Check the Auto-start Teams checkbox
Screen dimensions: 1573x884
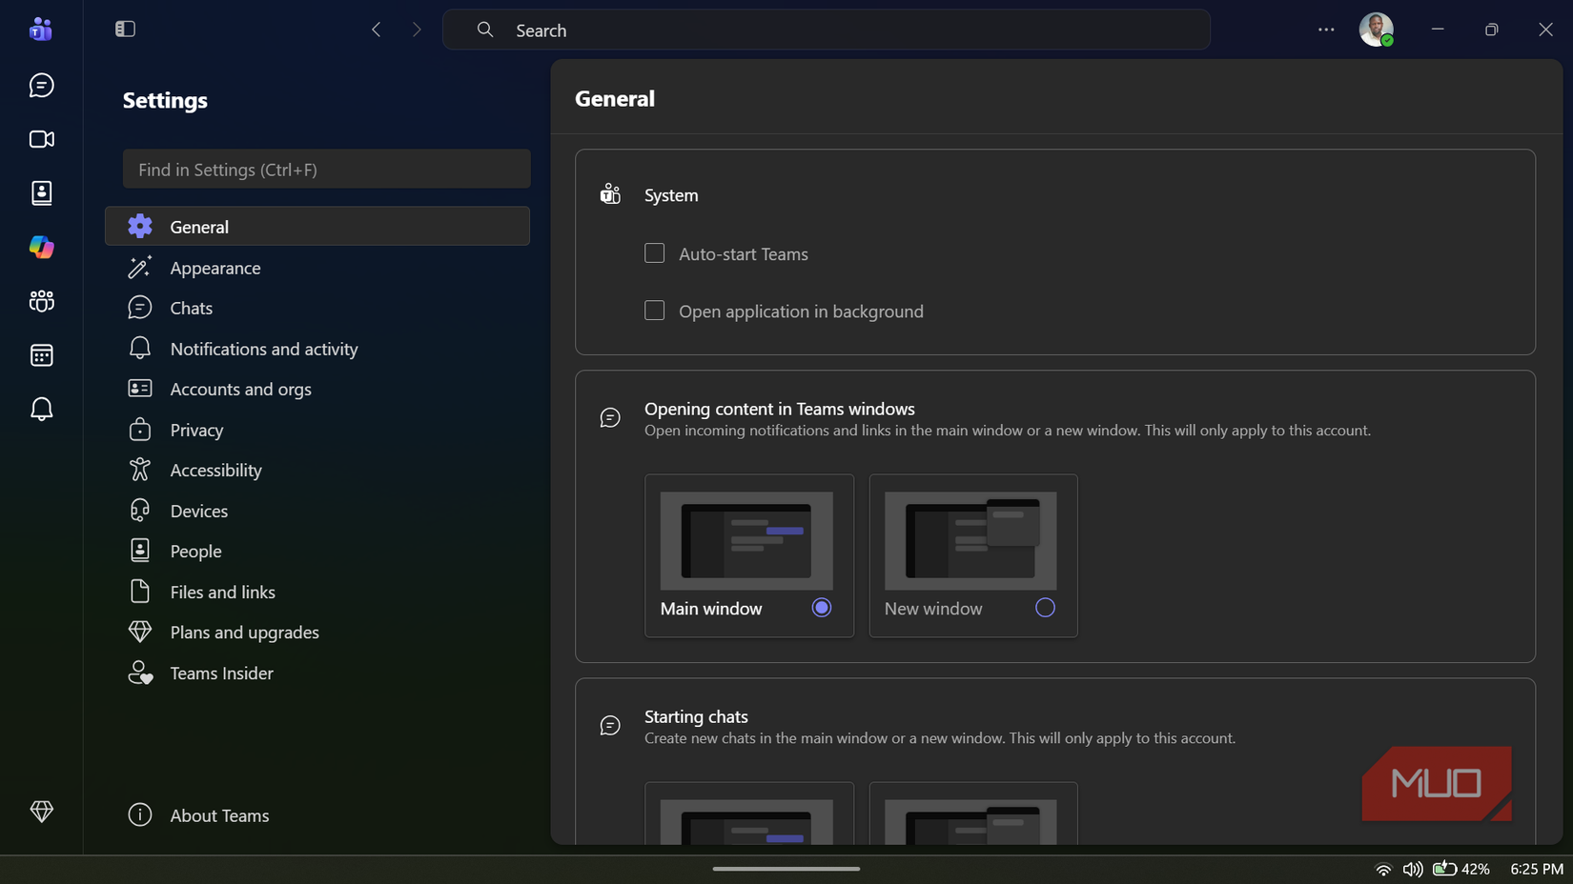tap(654, 253)
